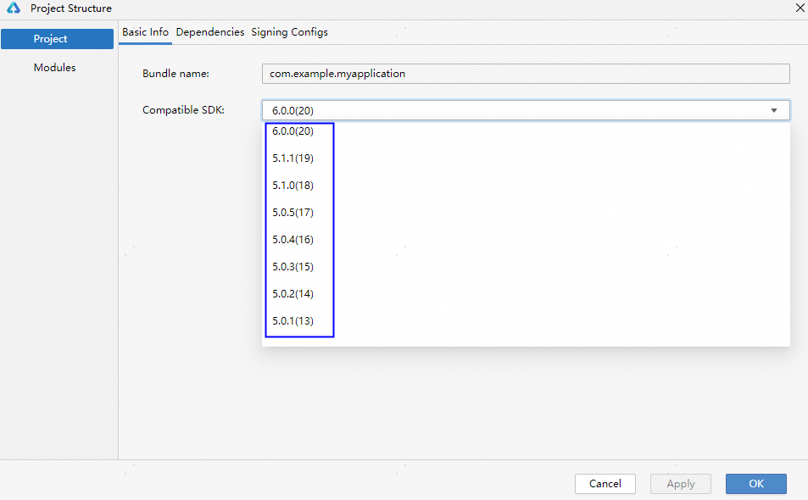Choose 5.0.4(16) as compatible SDK
The width and height of the screenshot is (808, 500).
293,240
